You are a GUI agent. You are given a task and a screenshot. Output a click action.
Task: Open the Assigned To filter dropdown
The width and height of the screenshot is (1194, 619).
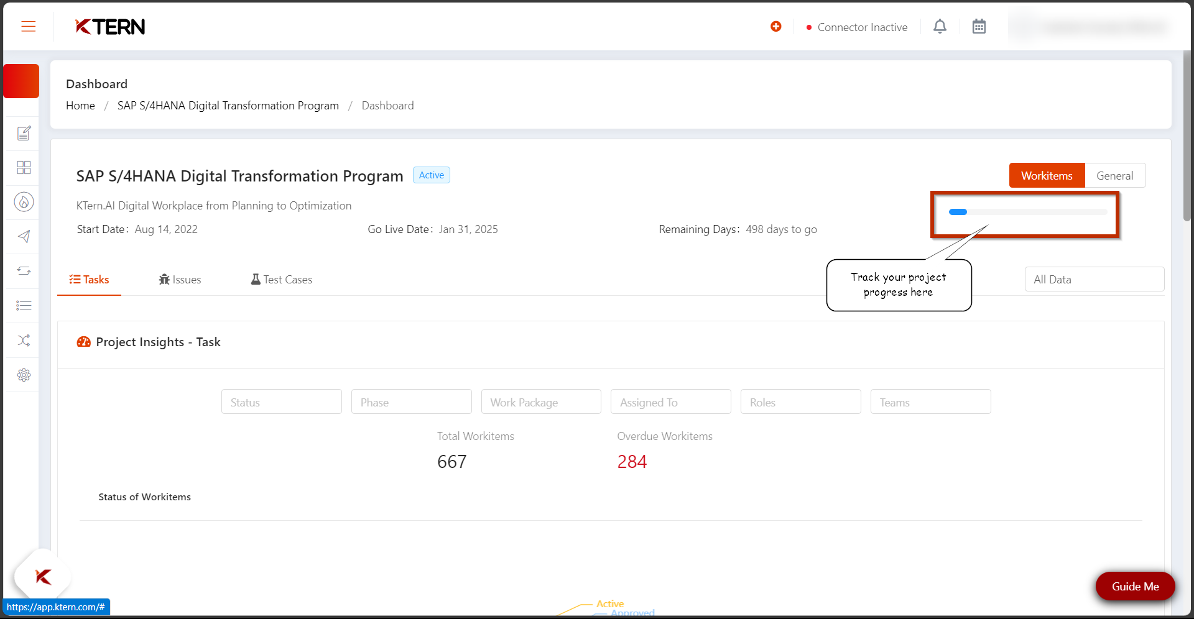click(x=670, y=402)
